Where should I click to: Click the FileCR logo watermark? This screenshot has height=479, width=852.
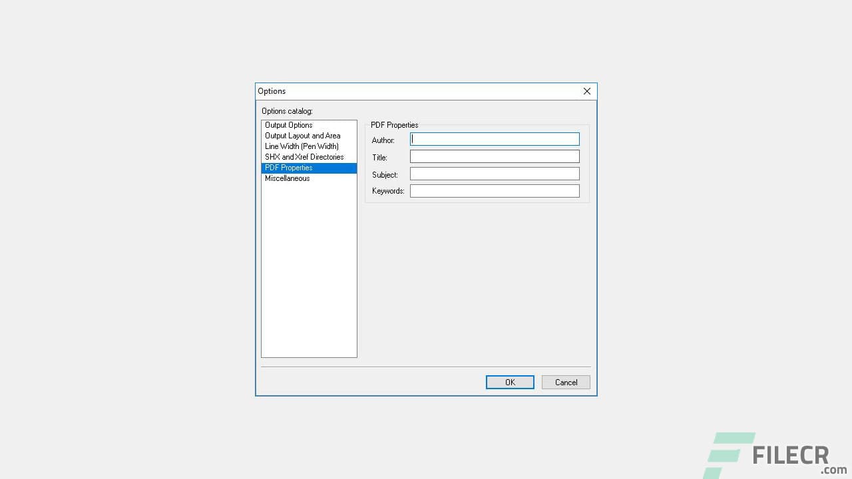click(789, 454)
